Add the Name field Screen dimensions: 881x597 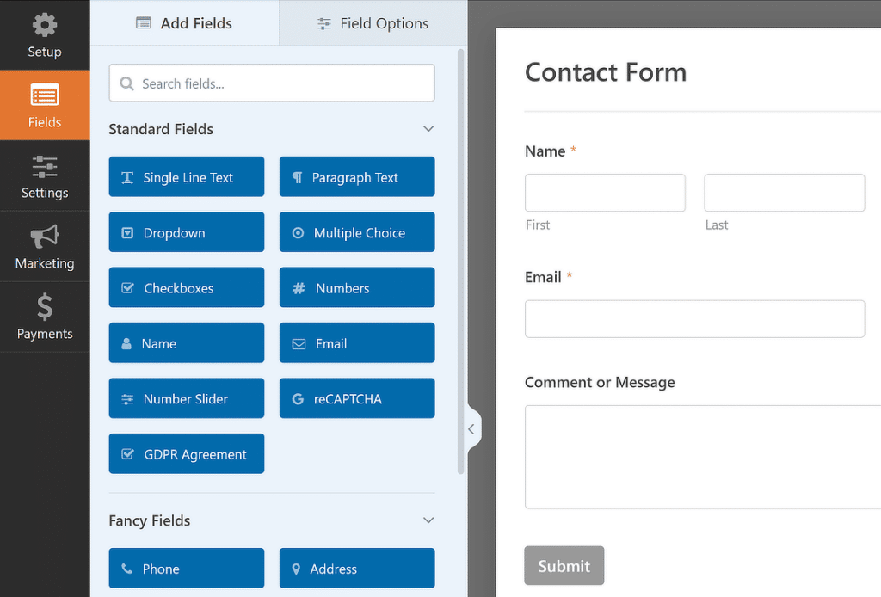tap(186, 342)
